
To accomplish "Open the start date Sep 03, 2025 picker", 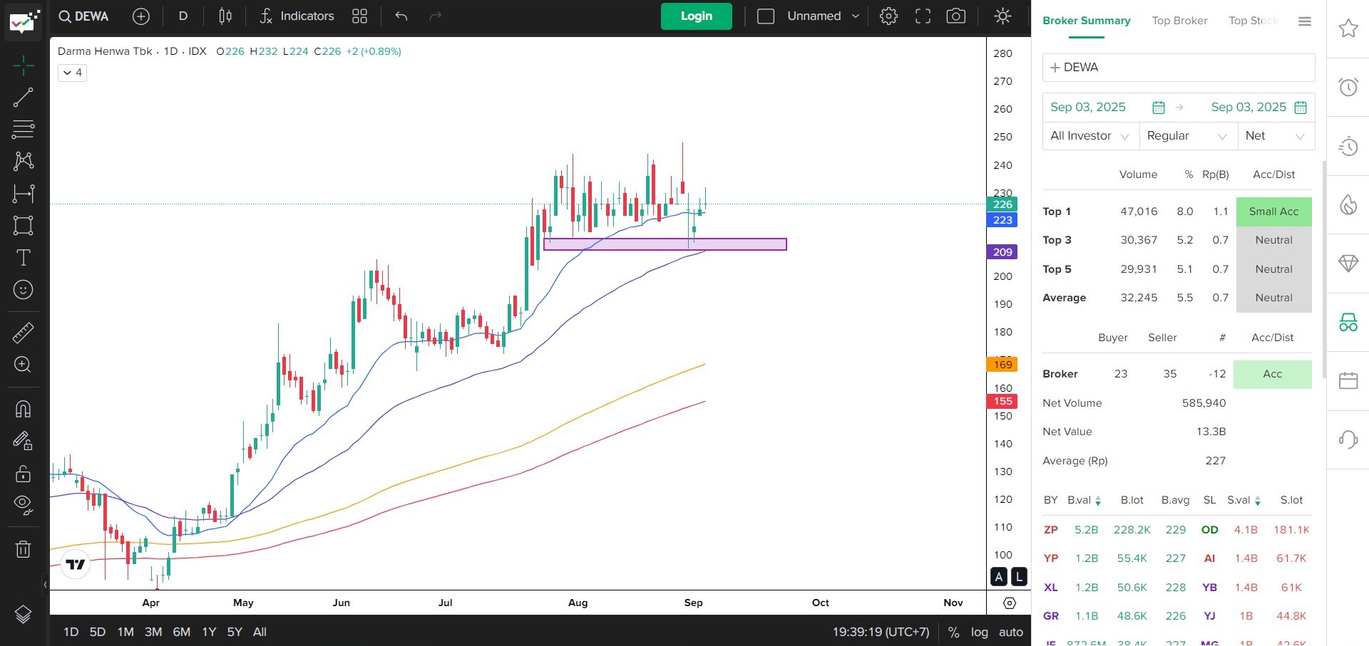I will click(1107, 108).
